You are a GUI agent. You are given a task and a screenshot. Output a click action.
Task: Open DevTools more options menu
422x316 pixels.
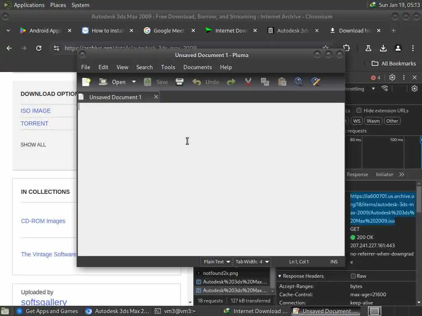[404, 78]
